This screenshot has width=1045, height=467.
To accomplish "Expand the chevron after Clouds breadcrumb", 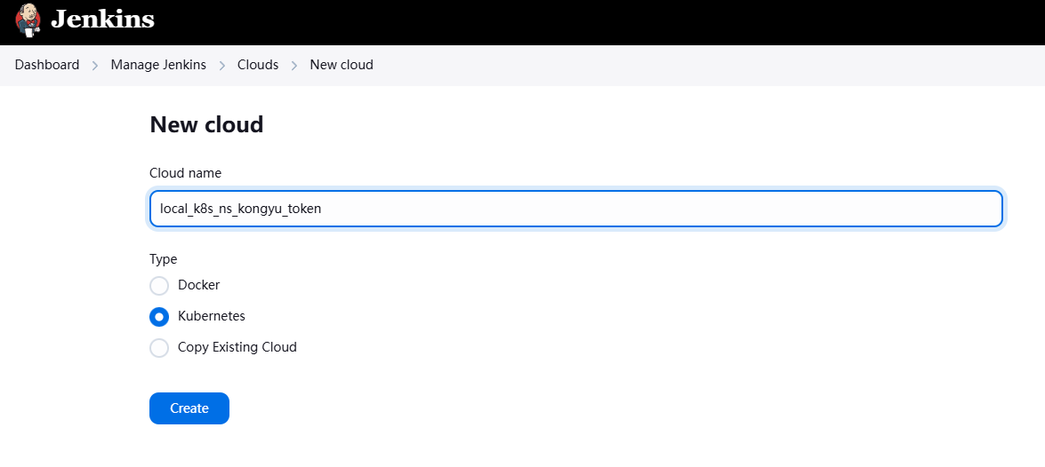I will [x=294, y=66].
